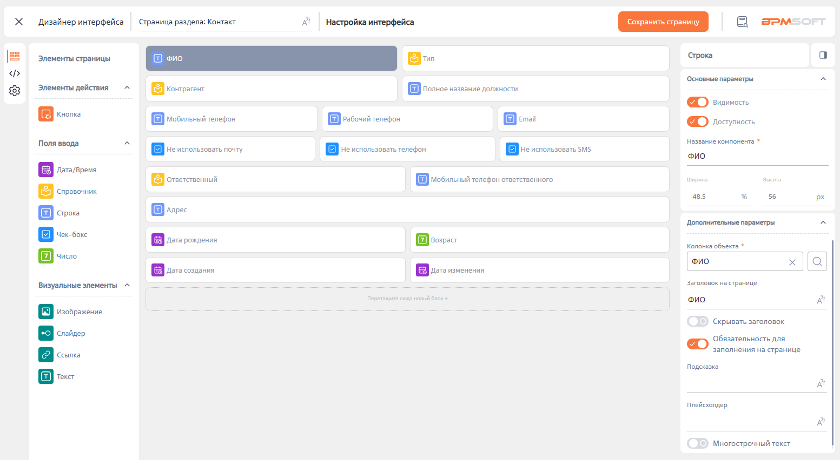Click the Слайдер element icon

(46, 333)
